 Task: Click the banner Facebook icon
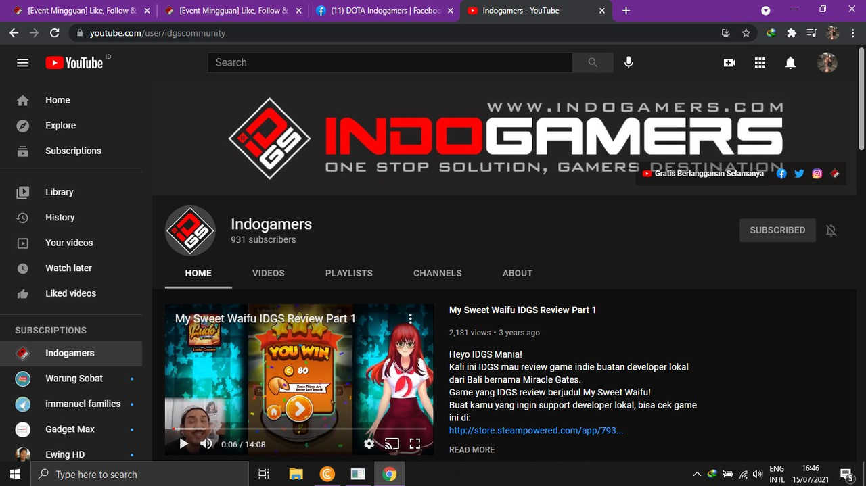click(781, 174)
